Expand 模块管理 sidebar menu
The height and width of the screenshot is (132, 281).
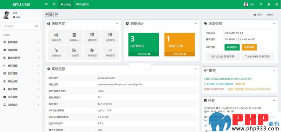click(x=21, y=66)
